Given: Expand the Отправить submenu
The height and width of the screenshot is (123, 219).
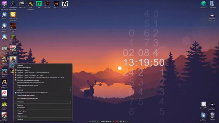Looking at the screenshot, I should click(43, 102).
